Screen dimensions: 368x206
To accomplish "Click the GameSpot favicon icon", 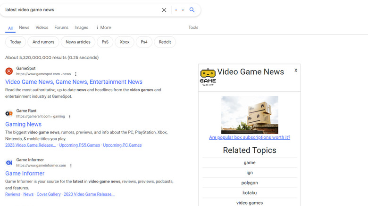I will point(9,71).
